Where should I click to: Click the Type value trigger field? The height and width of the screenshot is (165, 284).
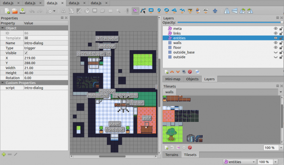pos(46,48)
